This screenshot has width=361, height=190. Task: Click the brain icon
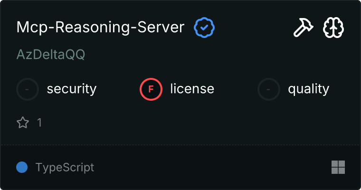pyautogui.click(x=333, y=28)
